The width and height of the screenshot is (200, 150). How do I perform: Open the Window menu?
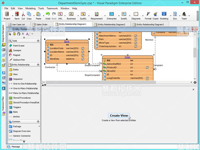coord(65,8)
